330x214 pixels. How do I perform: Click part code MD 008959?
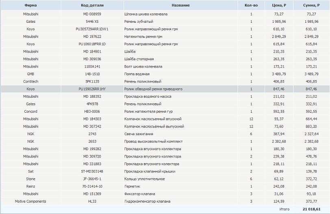[92, 14]
